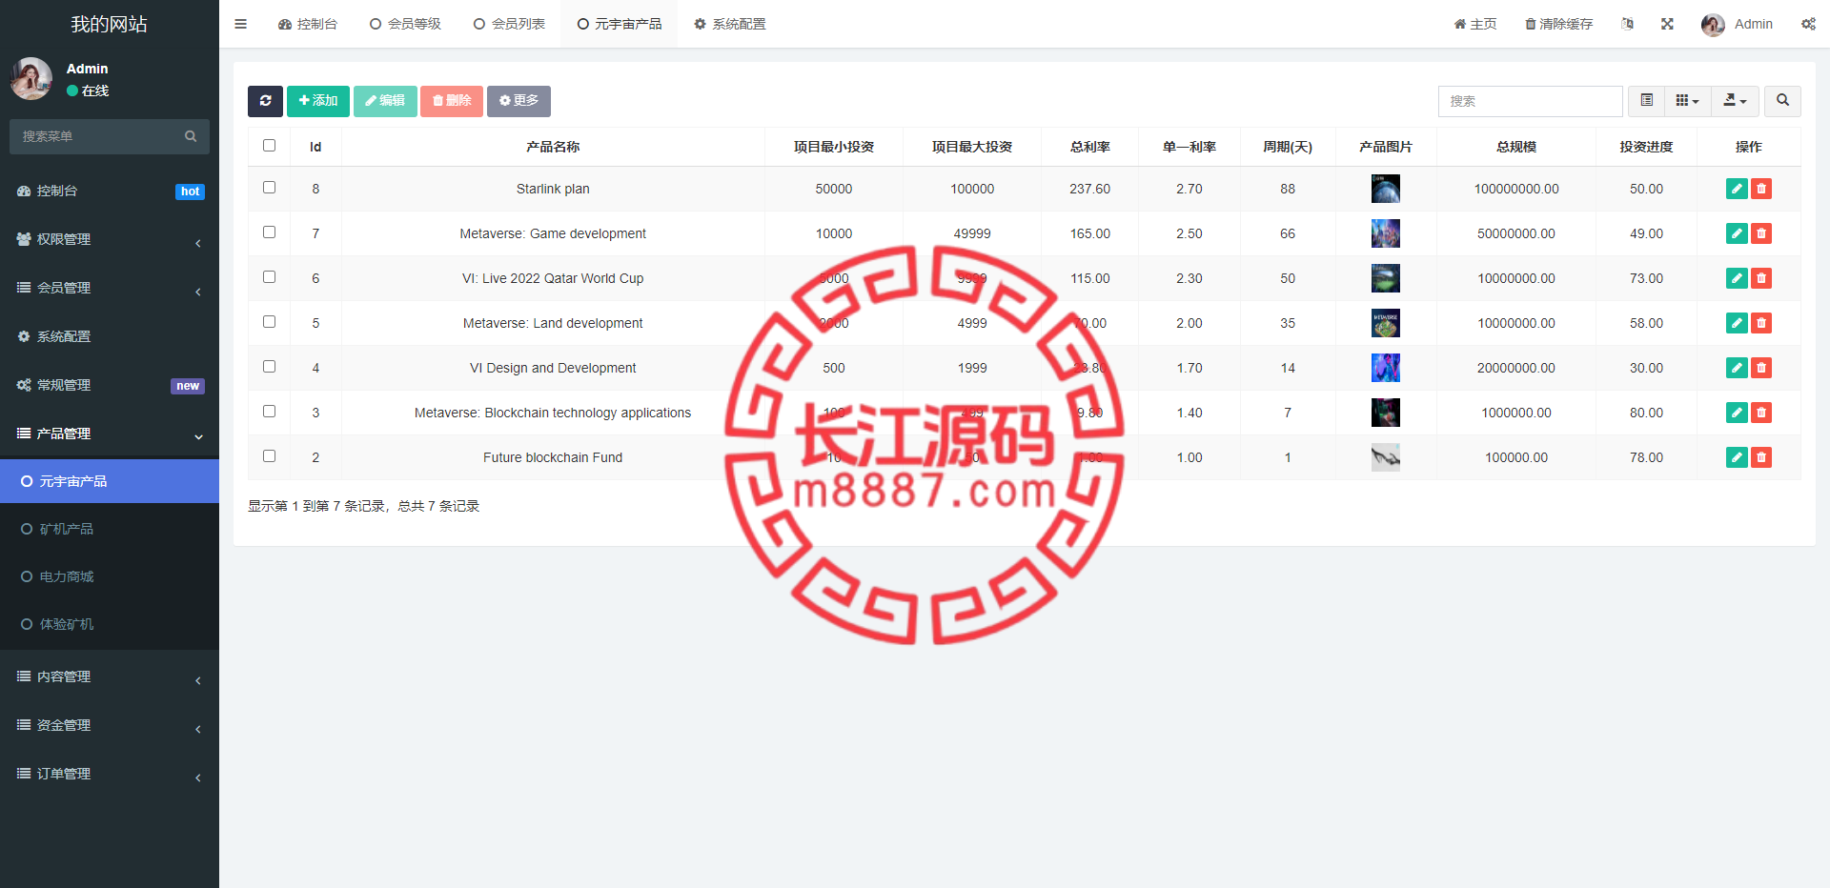Click the table 搜索 search field
Image resolution: width=1830 pixels, height=888 pixels.
point(1531,101)
